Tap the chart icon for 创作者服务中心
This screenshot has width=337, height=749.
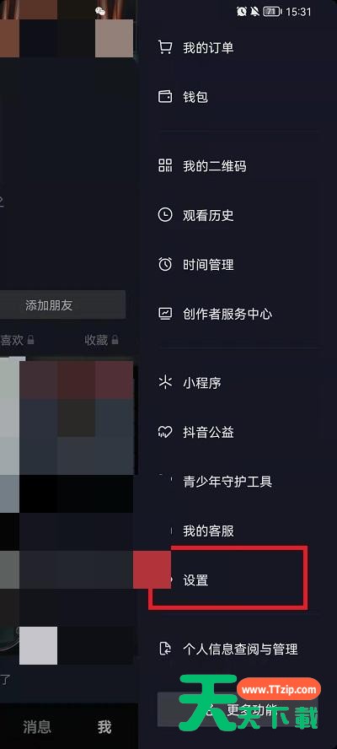click(x=164, y=314)
